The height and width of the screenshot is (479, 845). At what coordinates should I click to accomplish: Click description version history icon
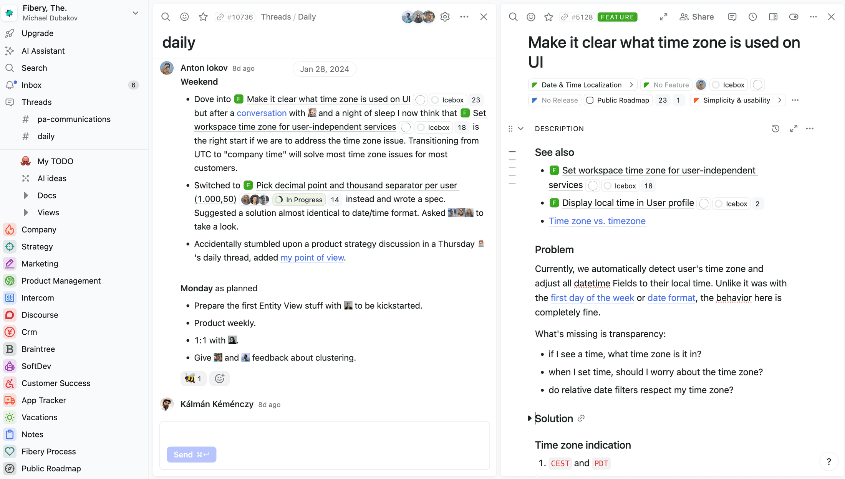(x=775, y=129)
